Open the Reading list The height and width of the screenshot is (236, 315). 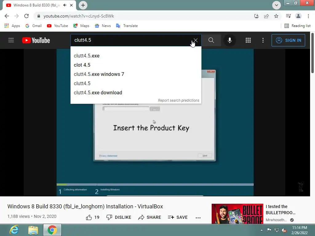pos(297,26)
